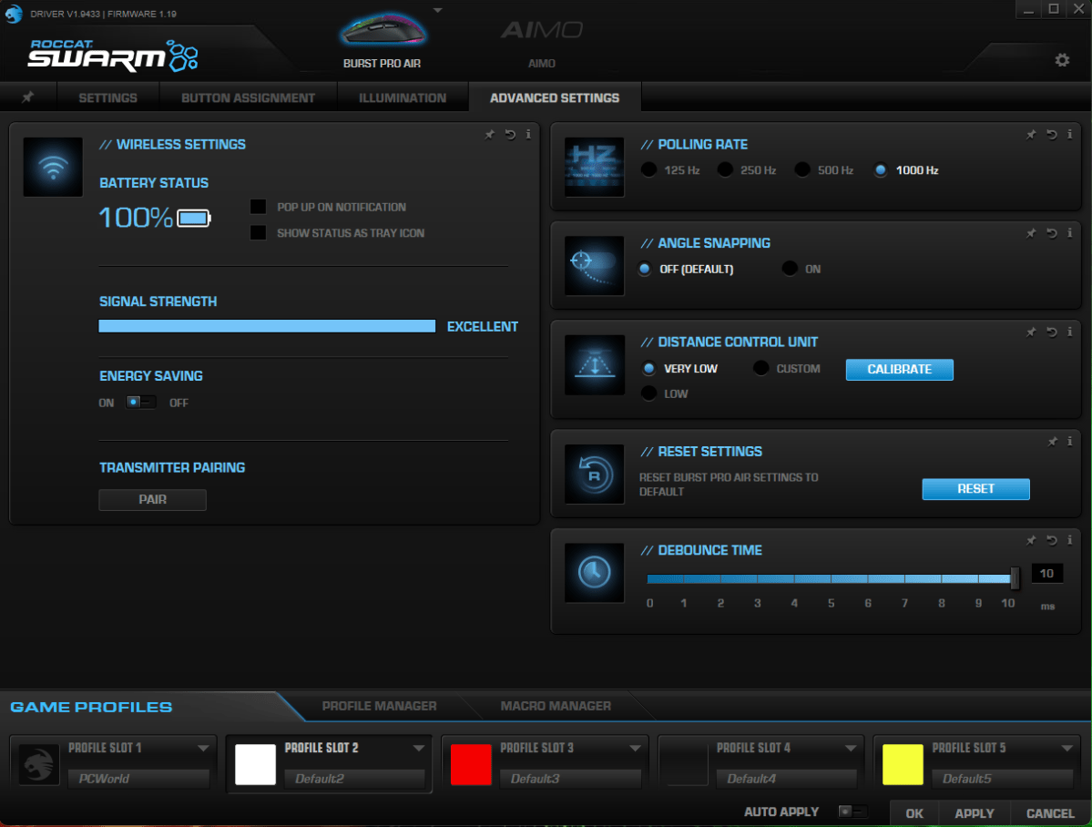Viewport: 1092px width, 827px height.
Task: Pick the white Profile Slot 2 color
Action: [x=255, y=764]
